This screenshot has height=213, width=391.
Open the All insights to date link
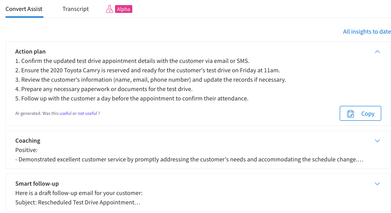pos(367,32)
